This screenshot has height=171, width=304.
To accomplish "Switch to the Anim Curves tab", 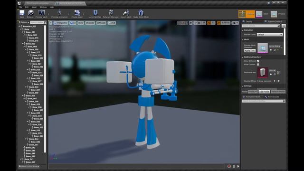I will coord(272,97).
